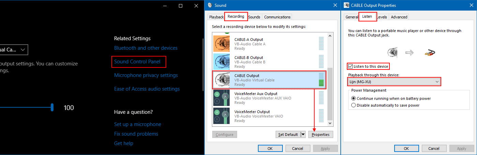Select CABLE-B Output device icon

[x=222, y=62]
